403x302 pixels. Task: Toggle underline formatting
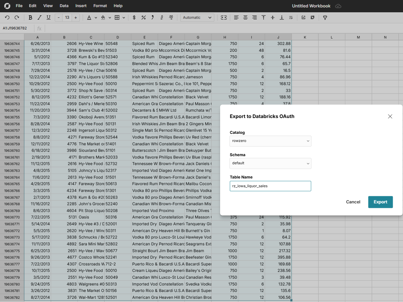(x=48, y=17)
